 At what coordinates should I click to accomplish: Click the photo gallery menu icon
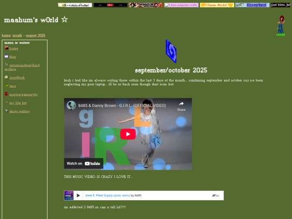click(x=6, y=111)
